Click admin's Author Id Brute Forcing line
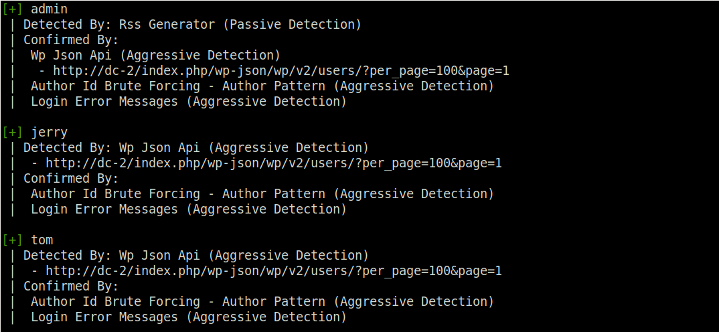 pyautogui.click(x=262, y=86)
